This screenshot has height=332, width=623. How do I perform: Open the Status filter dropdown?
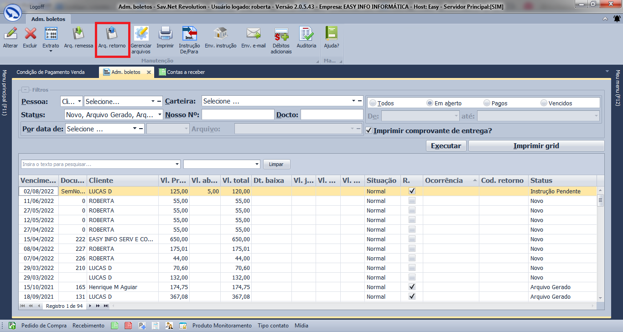coord(160,115)
